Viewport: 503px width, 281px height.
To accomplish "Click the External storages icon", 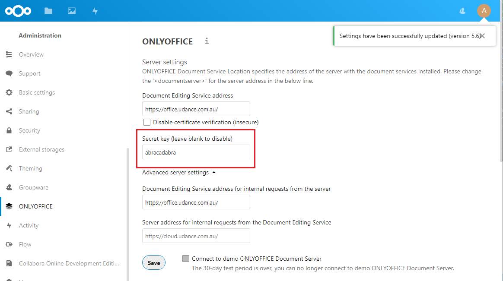I will coord(9,149).
